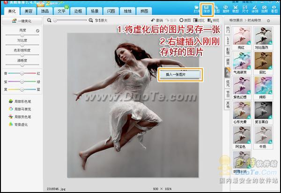Collapse the 特效展示 effects panel
The image size is (281, 193).
(x=268, y=21)
